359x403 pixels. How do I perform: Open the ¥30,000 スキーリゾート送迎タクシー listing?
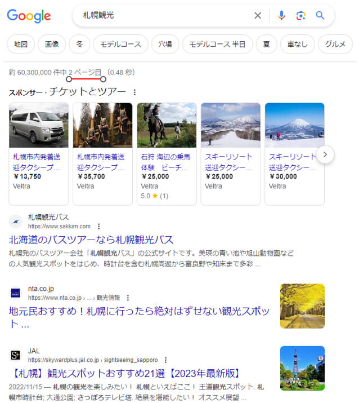click(293, 162)
